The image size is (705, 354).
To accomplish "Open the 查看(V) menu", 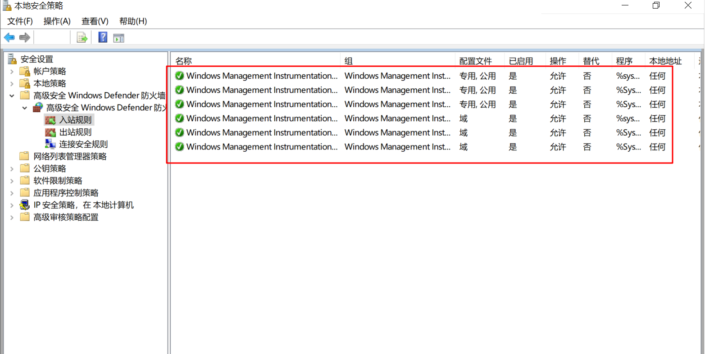I will (x=95, y=21).
